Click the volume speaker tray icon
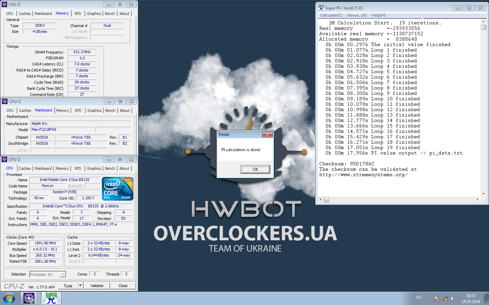The width and height of the screenshot is (489, 305). [x=453, y=299]
